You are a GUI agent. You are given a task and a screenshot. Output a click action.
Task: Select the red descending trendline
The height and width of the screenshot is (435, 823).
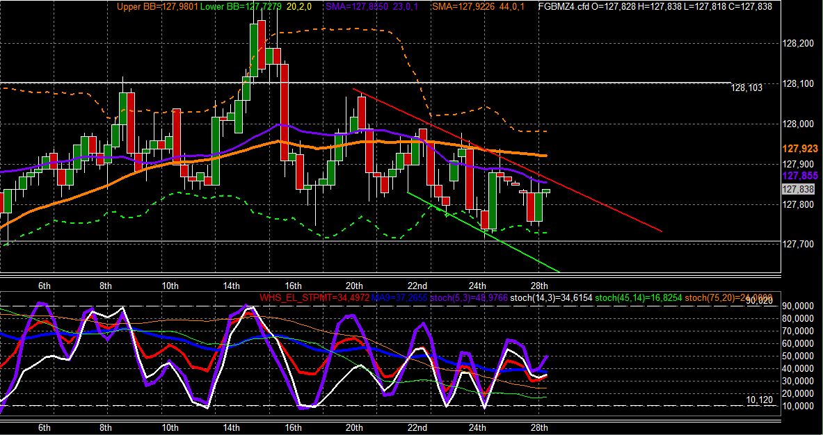tap(508, 160)
